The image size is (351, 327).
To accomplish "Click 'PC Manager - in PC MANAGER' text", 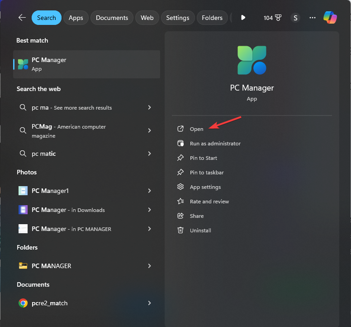I will pos(71,229).
